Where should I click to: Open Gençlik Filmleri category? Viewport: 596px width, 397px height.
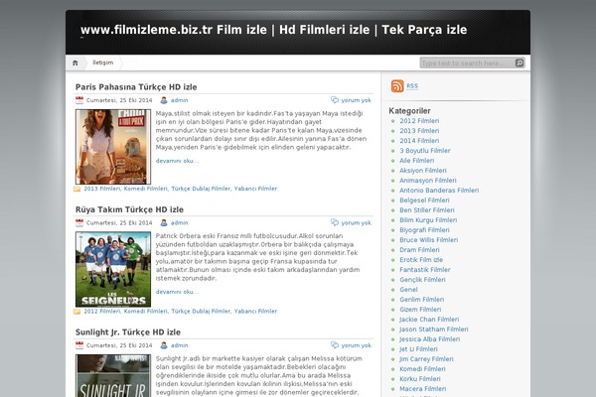pos(422,280)
